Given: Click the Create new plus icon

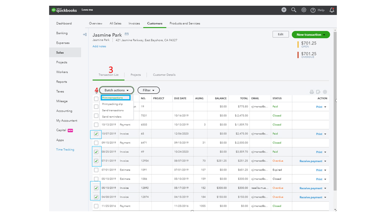Looking at the screenshot, I should pyautogui.click(x=284, y=10).
